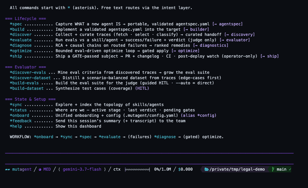Viewport: 308px width, 188px height.
Task: Click the (alias *config) note
Action: 198,115
